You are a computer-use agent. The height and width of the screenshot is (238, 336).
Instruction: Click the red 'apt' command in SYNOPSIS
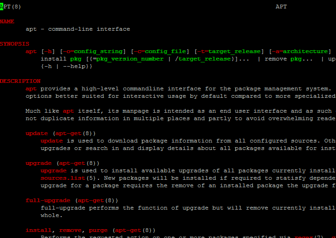(31, 52)
